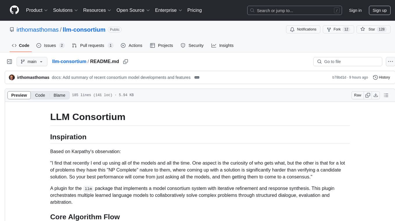The image size is (395, 221).
Task: Open the main branch selector
Action: [x=32, y=62]
